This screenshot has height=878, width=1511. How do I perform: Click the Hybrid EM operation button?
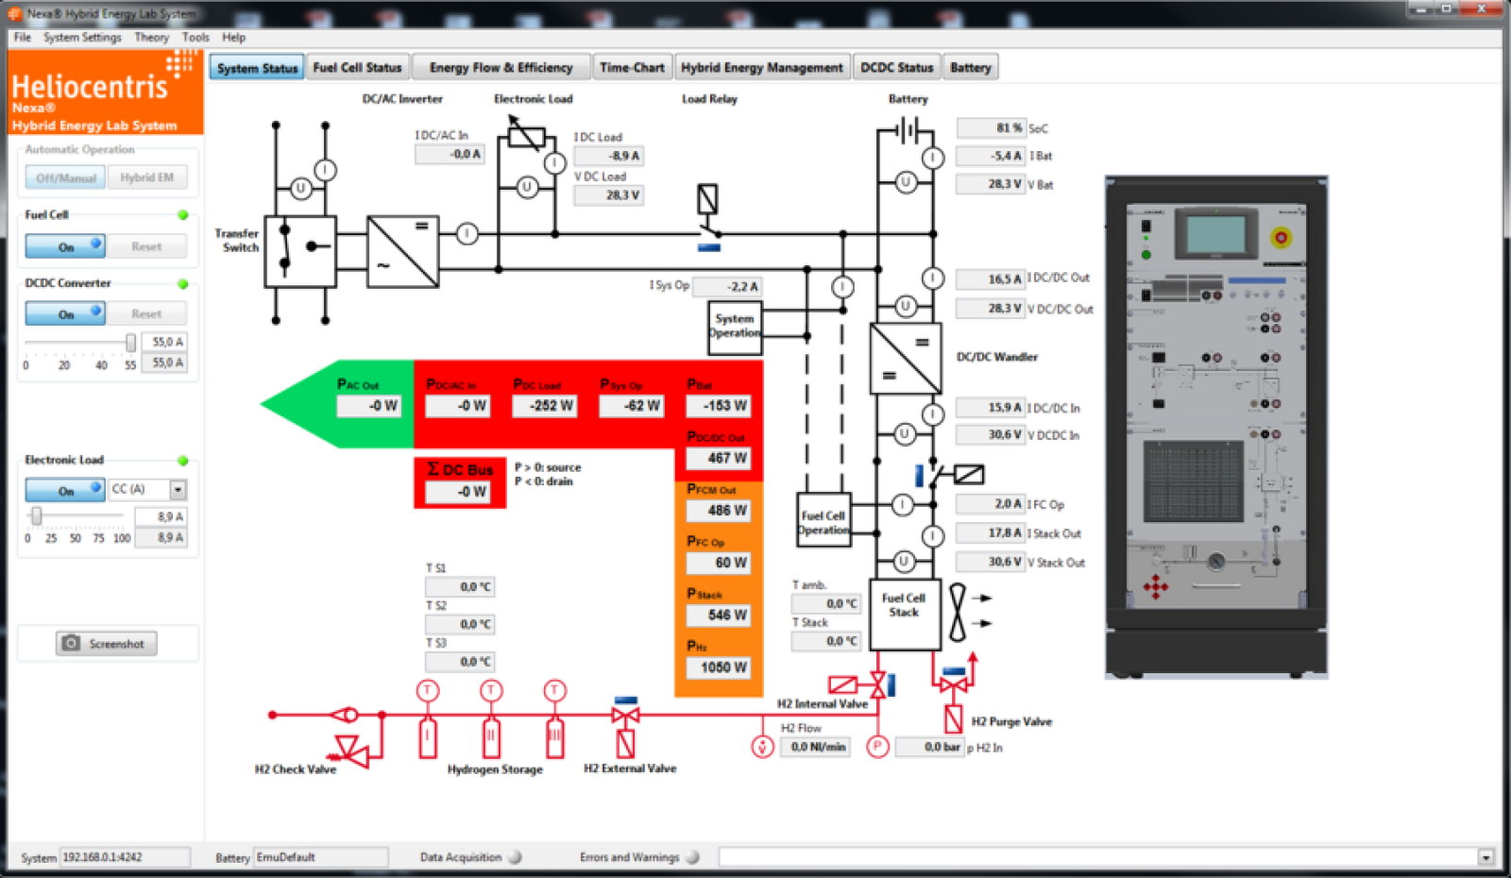146,177
